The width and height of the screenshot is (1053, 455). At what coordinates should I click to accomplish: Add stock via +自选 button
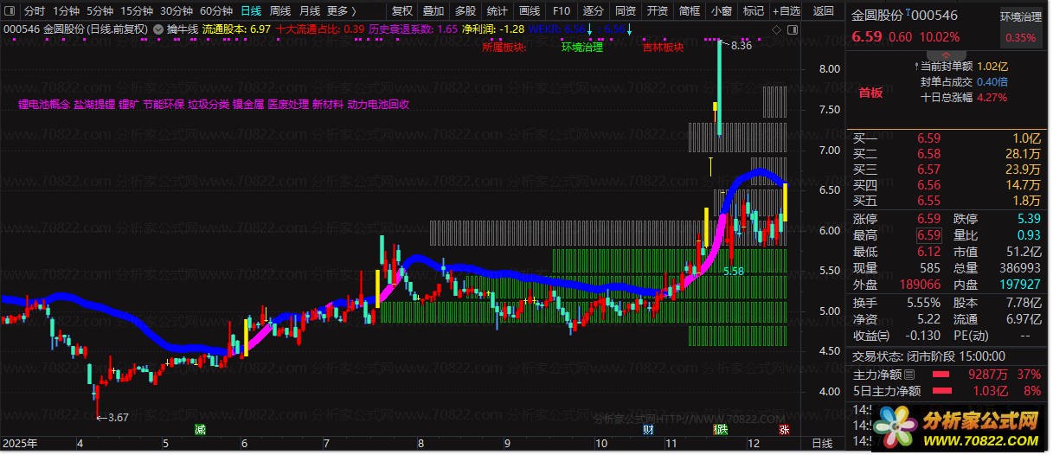pyautogui.click(x=786, y=11)
